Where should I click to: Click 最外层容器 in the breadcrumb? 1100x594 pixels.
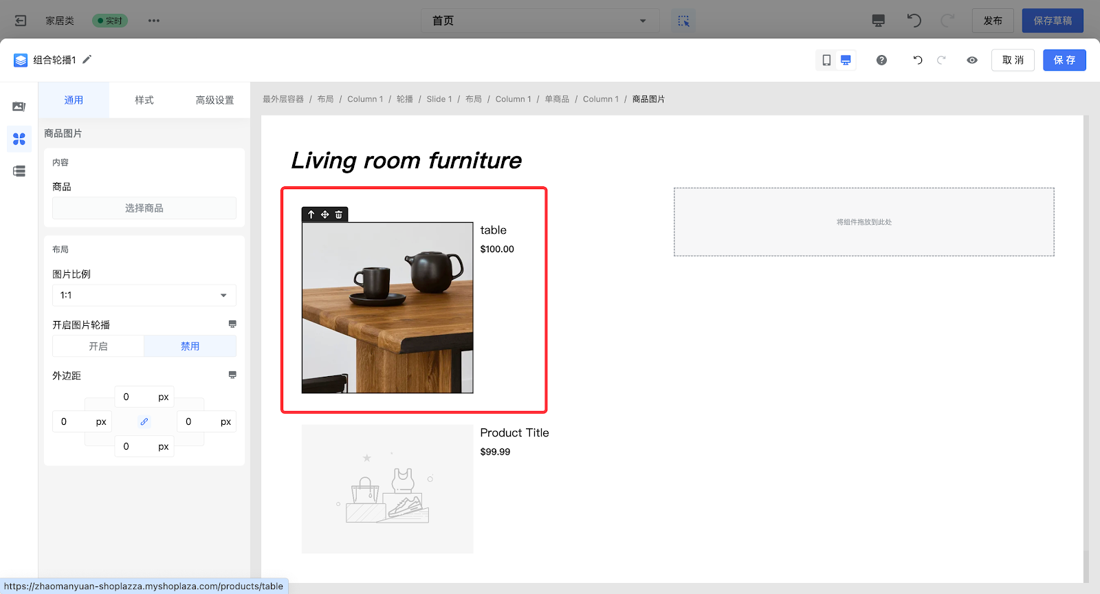coord(283,99)
